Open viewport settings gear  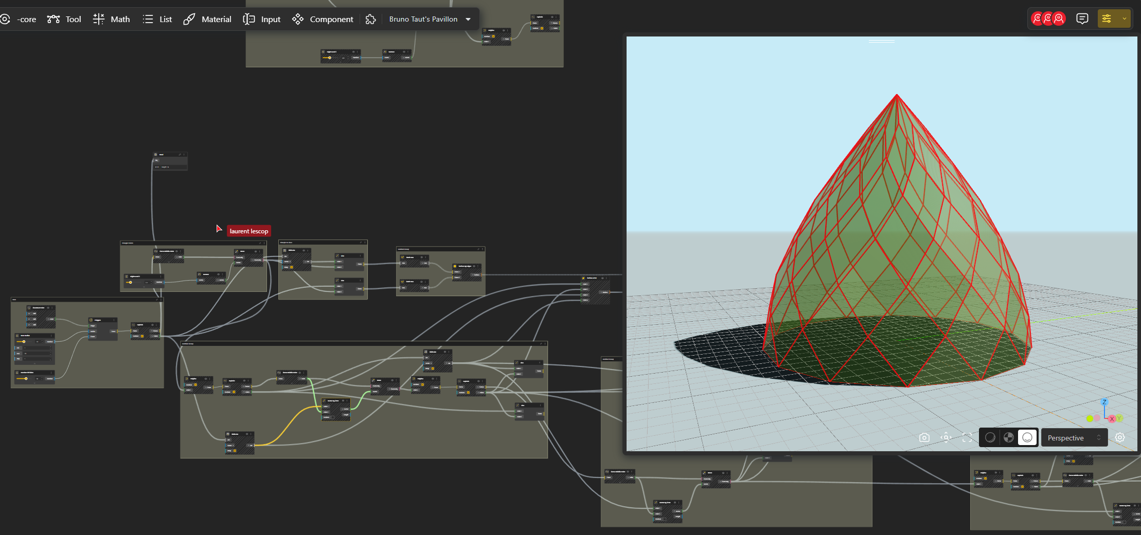(x=1120, y=437)
